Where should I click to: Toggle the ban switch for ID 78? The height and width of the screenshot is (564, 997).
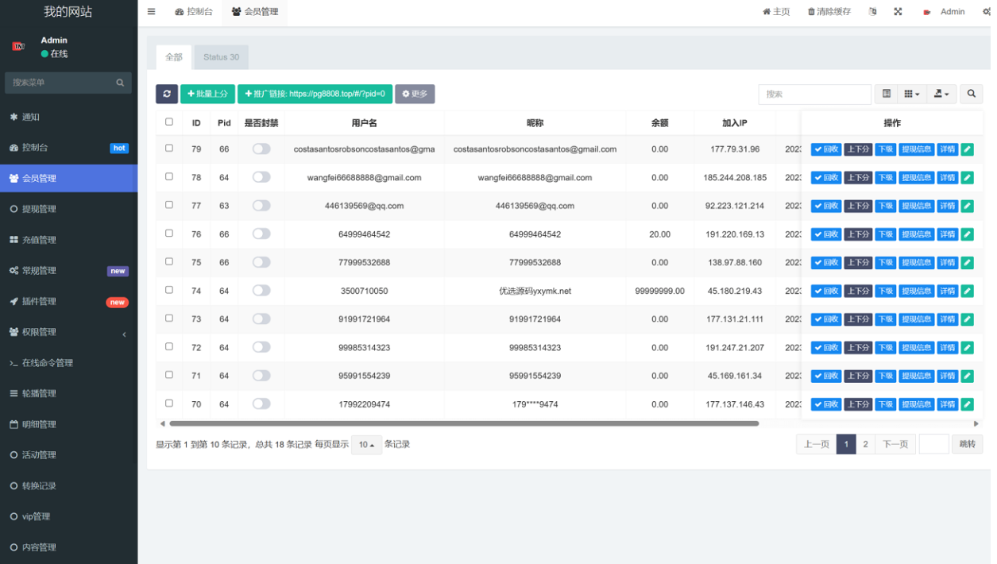point(261,177)
